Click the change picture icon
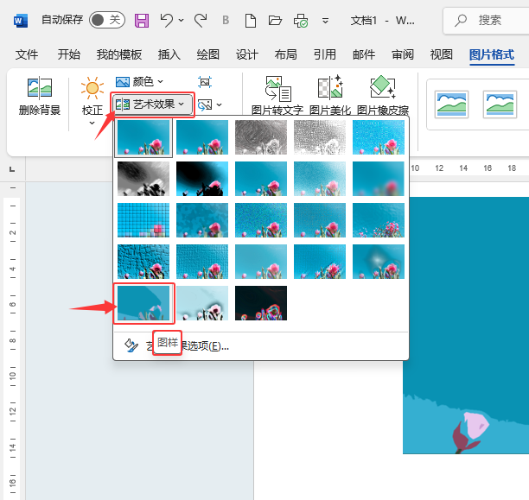The width and height of the screenshot is (529, 500). pos(205,104)
